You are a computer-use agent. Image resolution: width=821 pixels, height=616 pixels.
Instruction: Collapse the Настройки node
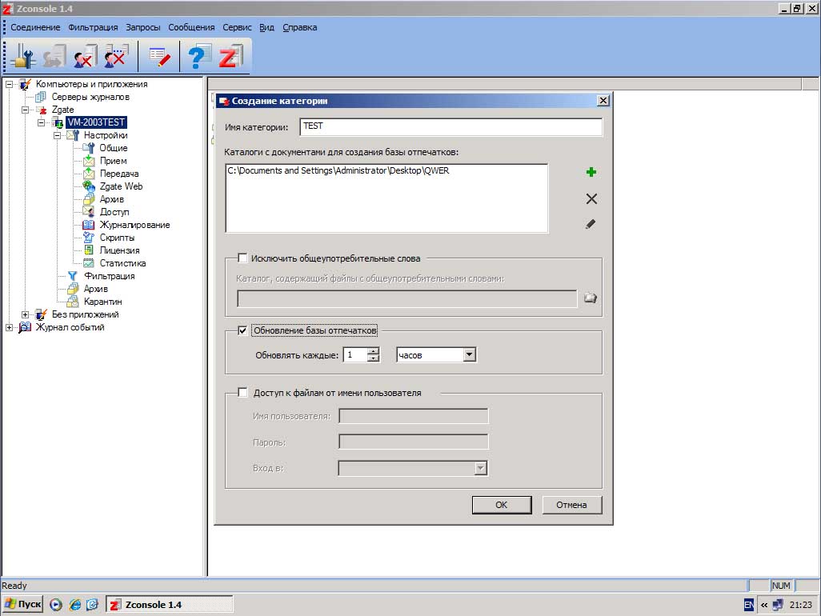click(57, 135)
